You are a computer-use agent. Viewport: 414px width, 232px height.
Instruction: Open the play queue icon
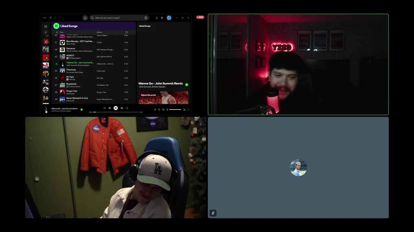click(159, 110)
